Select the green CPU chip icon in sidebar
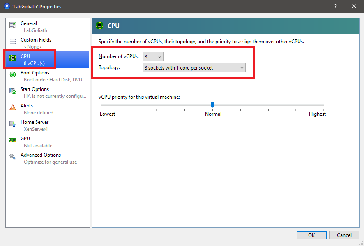Viewport: 364px width, 246px height. point(13,58)
